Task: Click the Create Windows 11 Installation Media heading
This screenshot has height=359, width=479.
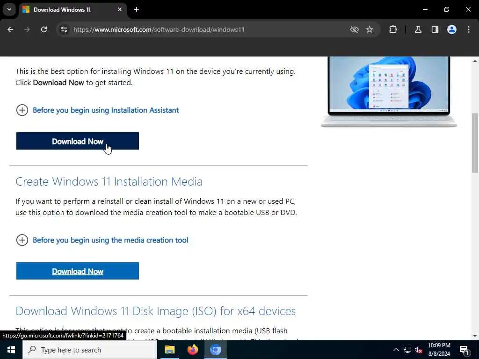Action: click(x=109, y=182)
